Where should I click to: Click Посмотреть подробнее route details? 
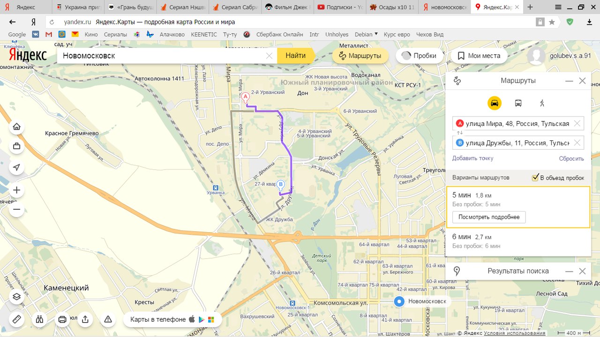click(489, 217)
